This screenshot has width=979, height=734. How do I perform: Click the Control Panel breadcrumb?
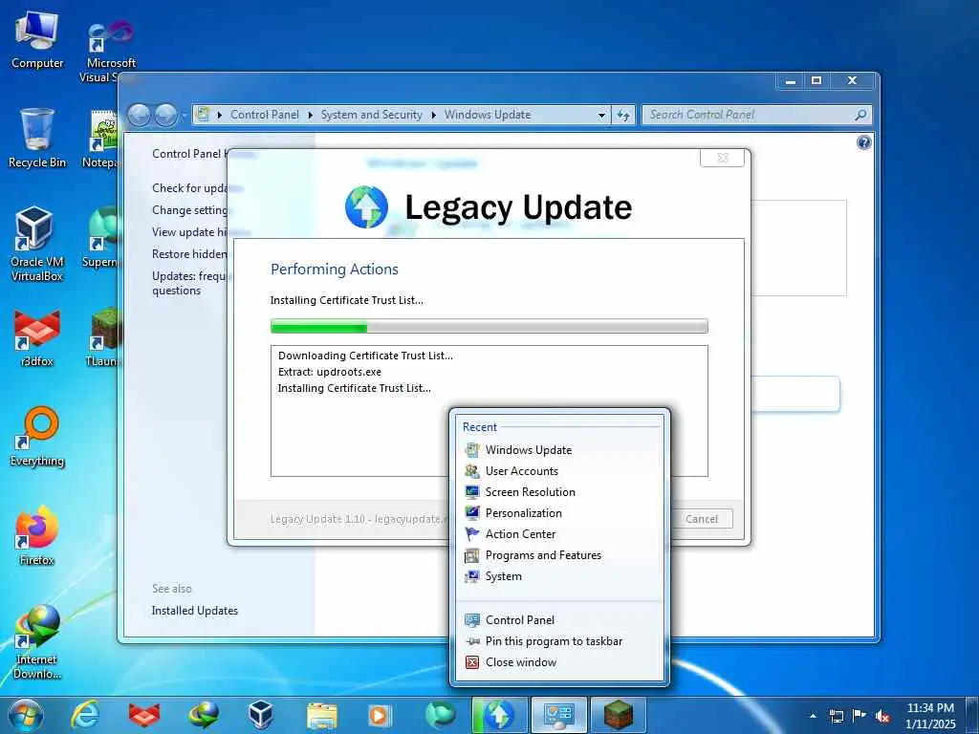point(265,115)
